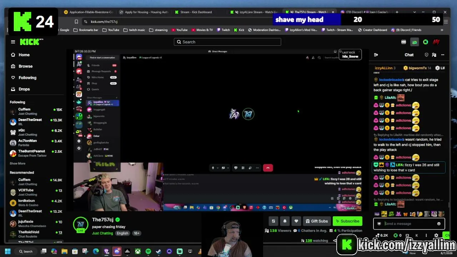457x257 pixels.
Task: Click the green K icon in header
Action: pos(426,42)
